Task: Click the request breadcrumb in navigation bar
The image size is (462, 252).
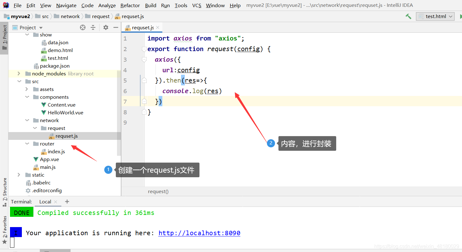Action: pyautogui.click(x=97, y=16)
